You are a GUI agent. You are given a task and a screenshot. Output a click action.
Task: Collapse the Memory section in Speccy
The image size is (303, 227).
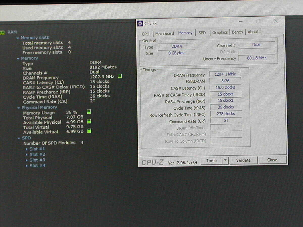18,59
